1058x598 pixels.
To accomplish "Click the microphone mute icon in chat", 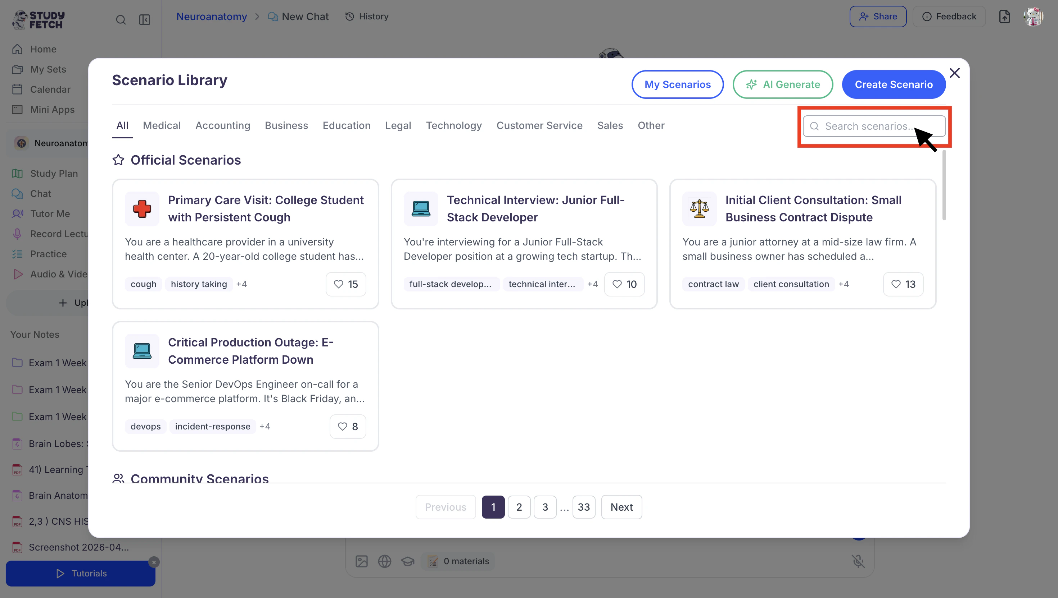I will (x=858, y=561).
